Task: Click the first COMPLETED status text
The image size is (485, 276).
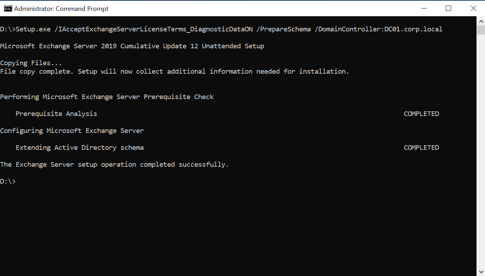Action: coord(421,114)
